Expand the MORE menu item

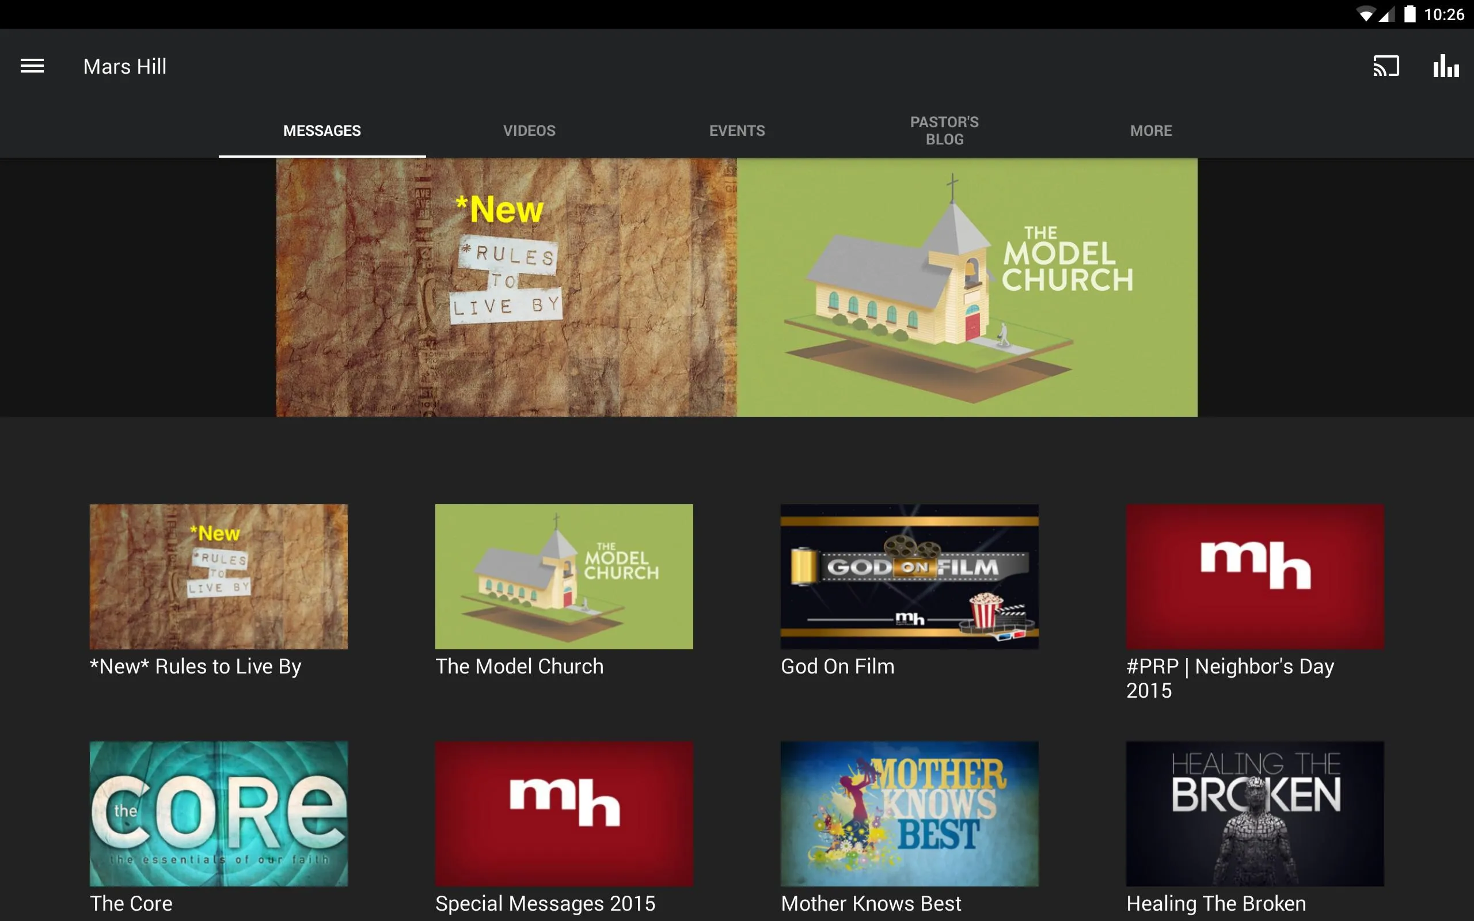[x=1150, y=130]
